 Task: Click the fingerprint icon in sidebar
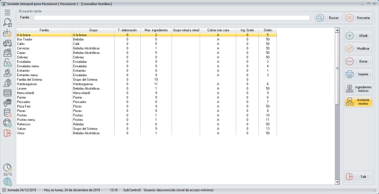[x=7, y=83]
